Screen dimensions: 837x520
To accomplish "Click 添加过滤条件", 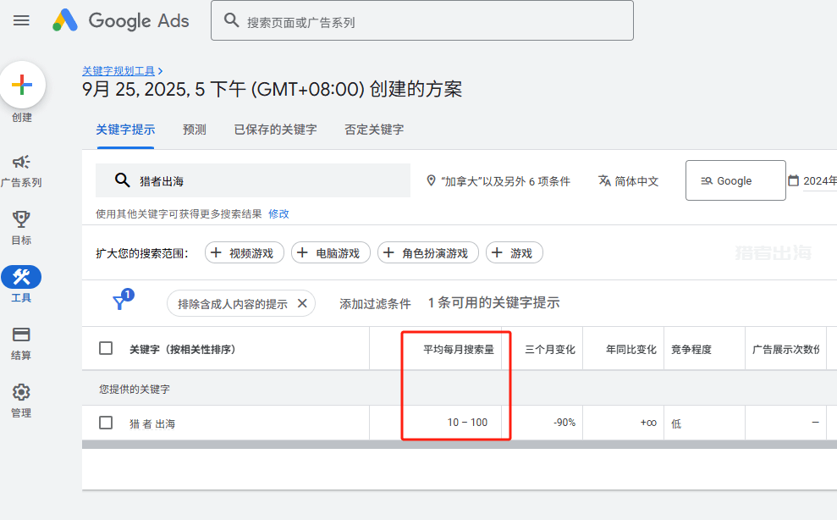I will (375, 303).
